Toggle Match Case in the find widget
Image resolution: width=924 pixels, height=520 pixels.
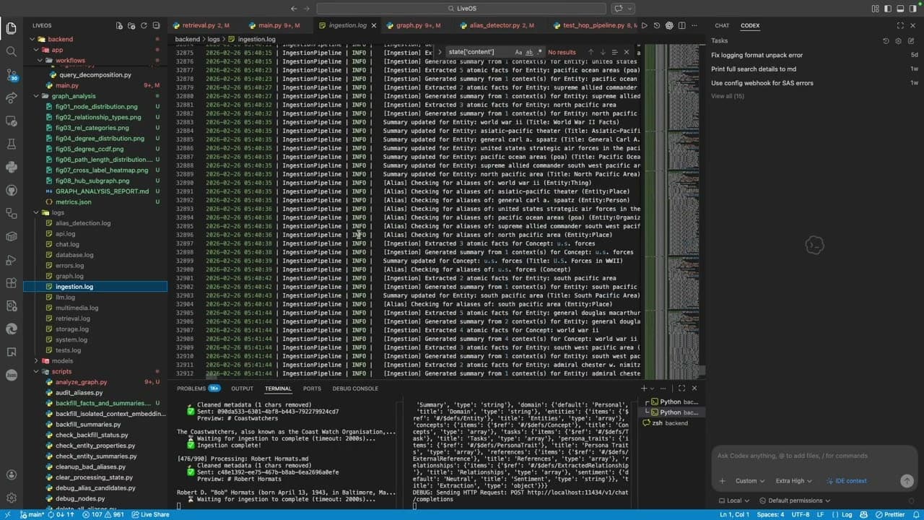(518, 52)
